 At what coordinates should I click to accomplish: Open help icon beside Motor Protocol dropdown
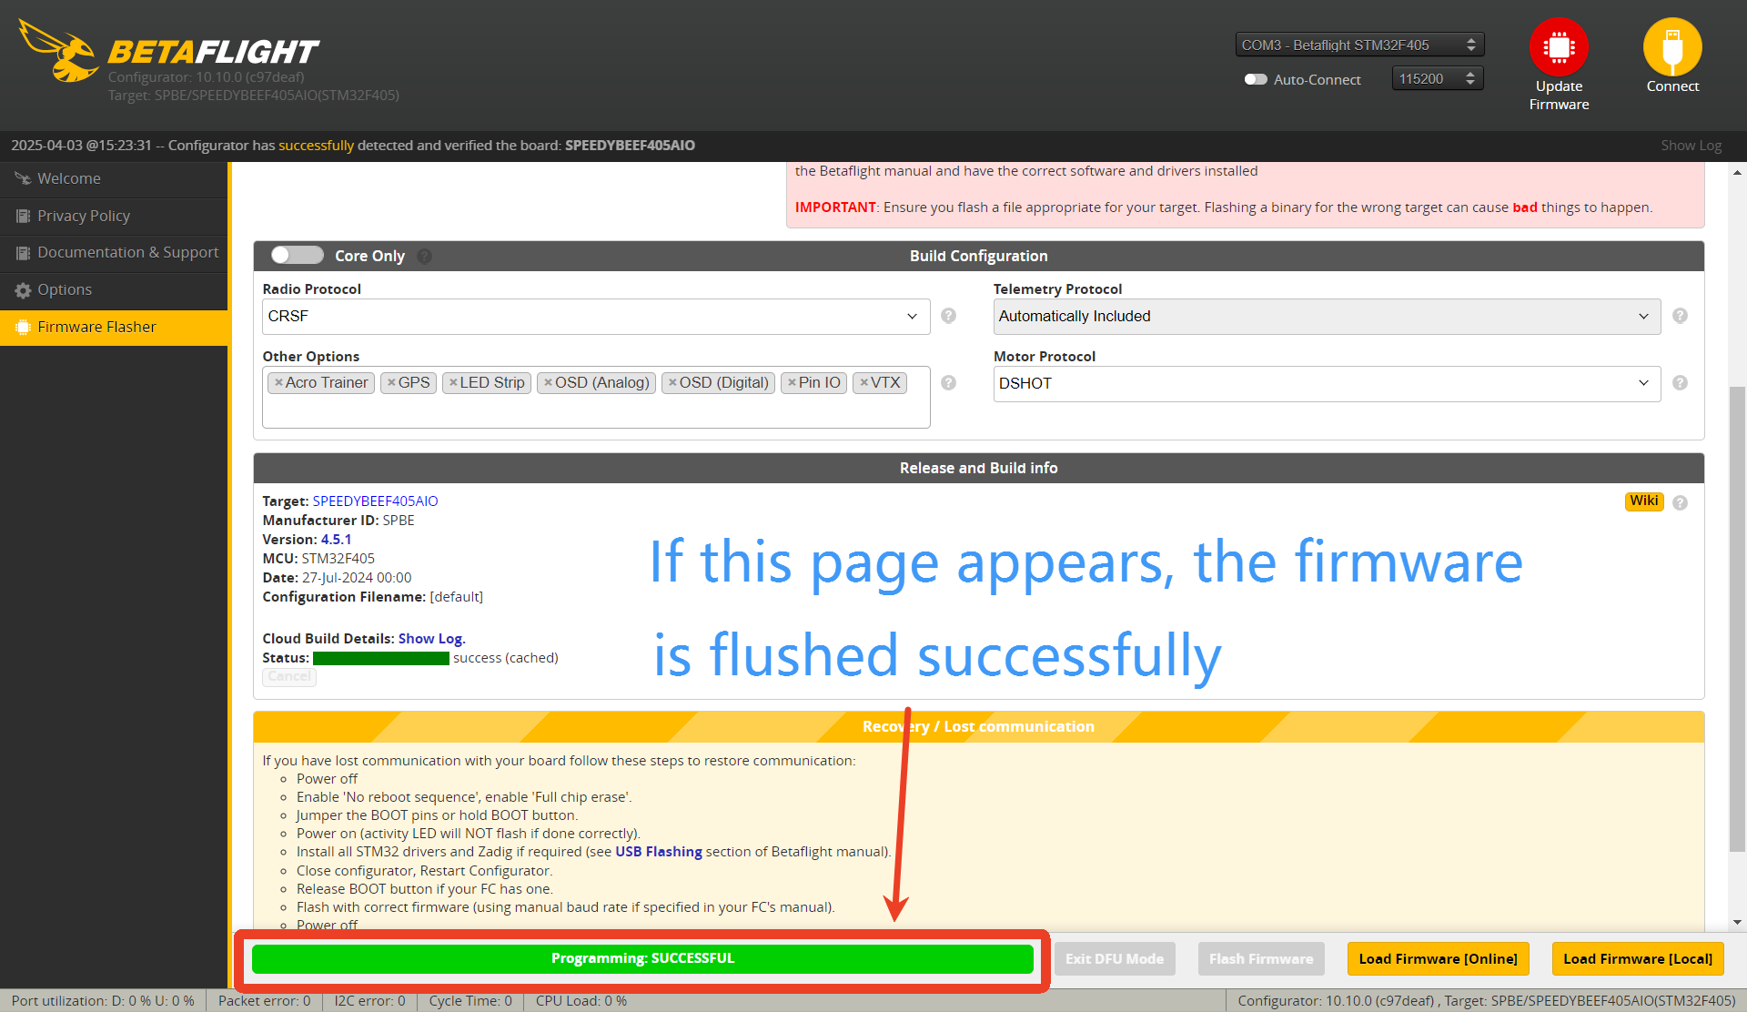point(1680,383)
